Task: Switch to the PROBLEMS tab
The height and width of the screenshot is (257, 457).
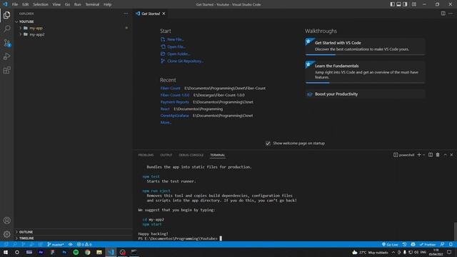Action: point(146,155)
